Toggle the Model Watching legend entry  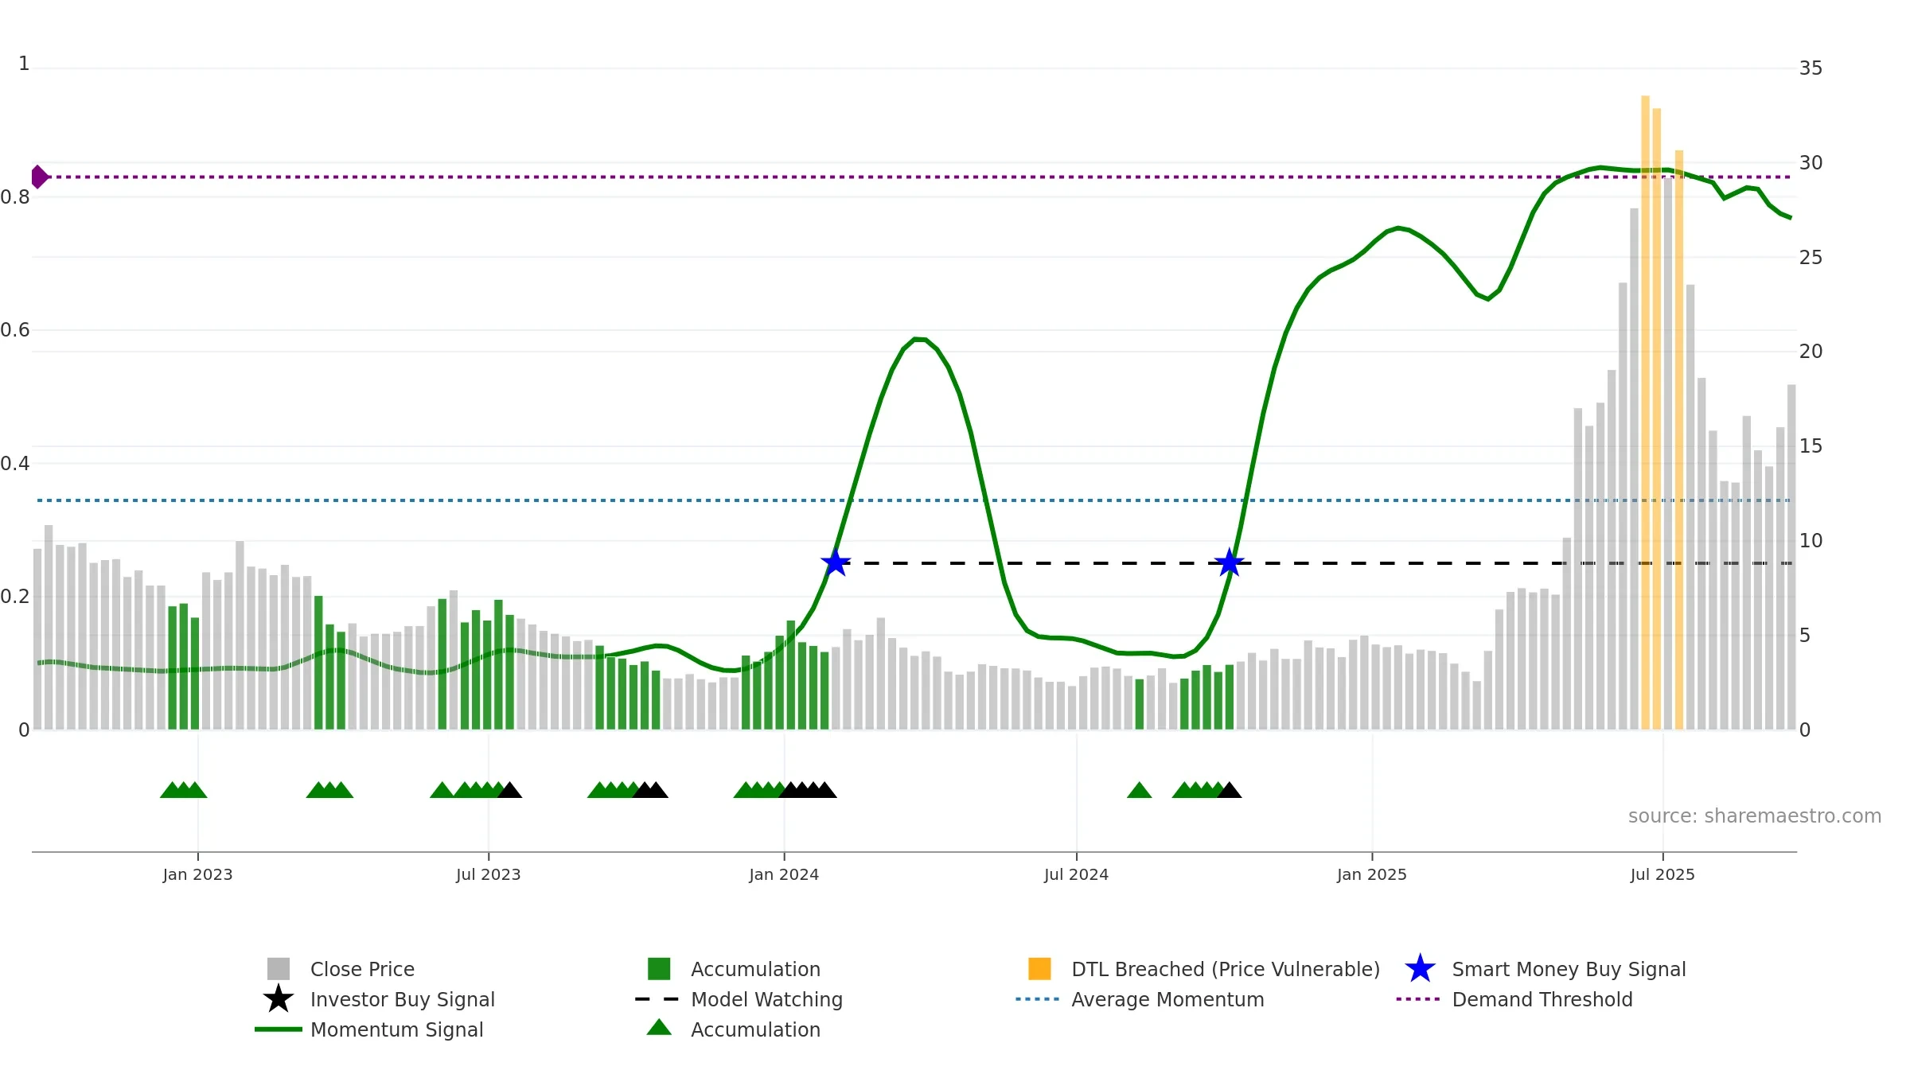pyautogui.click(x=739, y=998)
